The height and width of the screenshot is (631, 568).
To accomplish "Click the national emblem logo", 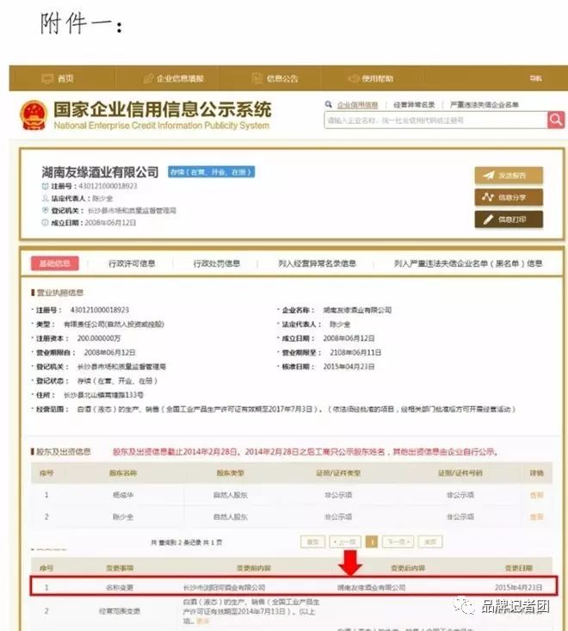I will click(x=34, y=115).
